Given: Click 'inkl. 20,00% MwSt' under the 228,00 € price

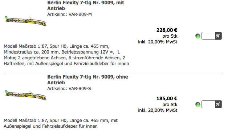Looking at the screenshot, I should pyautogui.click(x=158, y=42).
